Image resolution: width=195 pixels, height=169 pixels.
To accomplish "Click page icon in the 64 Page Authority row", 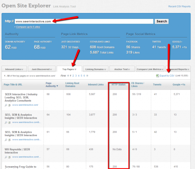I will 9,122.
